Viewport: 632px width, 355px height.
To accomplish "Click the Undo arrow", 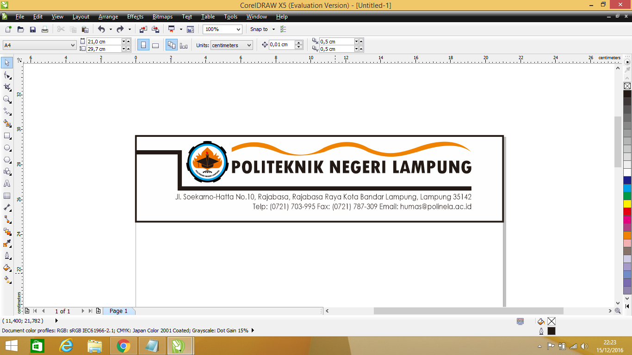I will 101,29.
